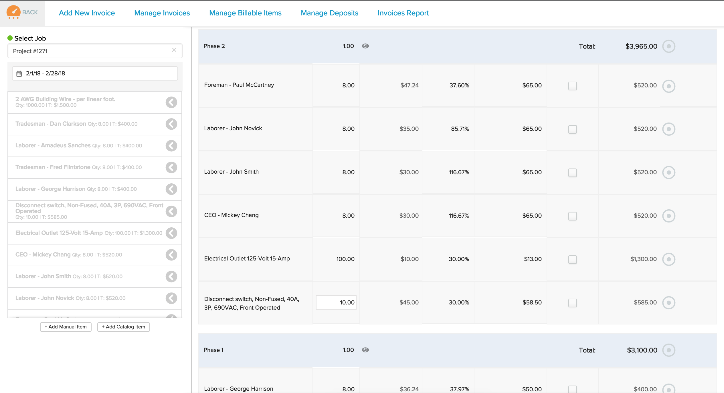Check the box for Laborer - George Harrison row
Viewport: 724px width, 393px height.
tap(572, 389)
